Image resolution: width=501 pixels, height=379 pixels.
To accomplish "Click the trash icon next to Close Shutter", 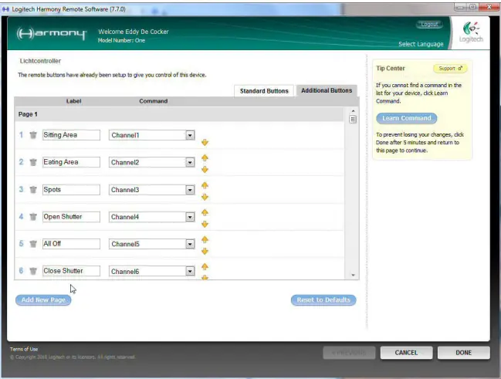I will pos(33,271).
